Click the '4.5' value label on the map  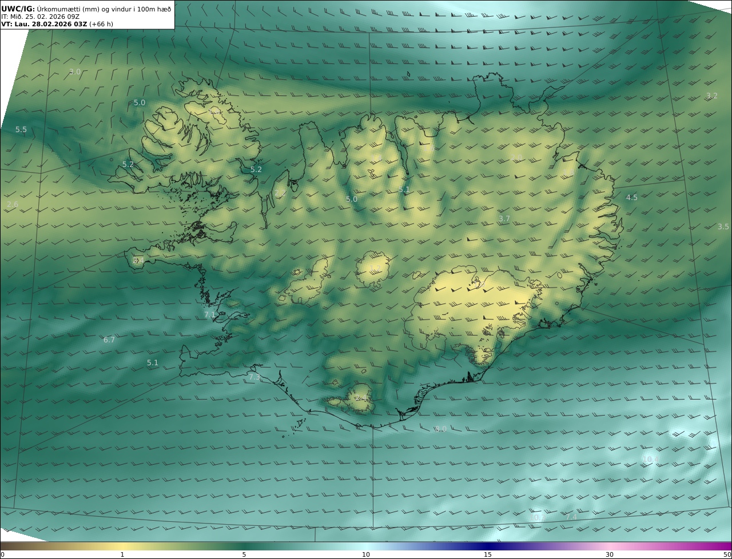631,197
